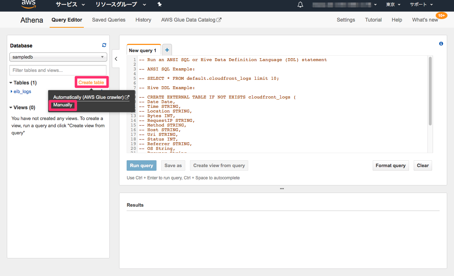The height and width of the screenshot is (276, 454).
Task: Open the sampledb database dropdown
Action: (x=58, y=57)
